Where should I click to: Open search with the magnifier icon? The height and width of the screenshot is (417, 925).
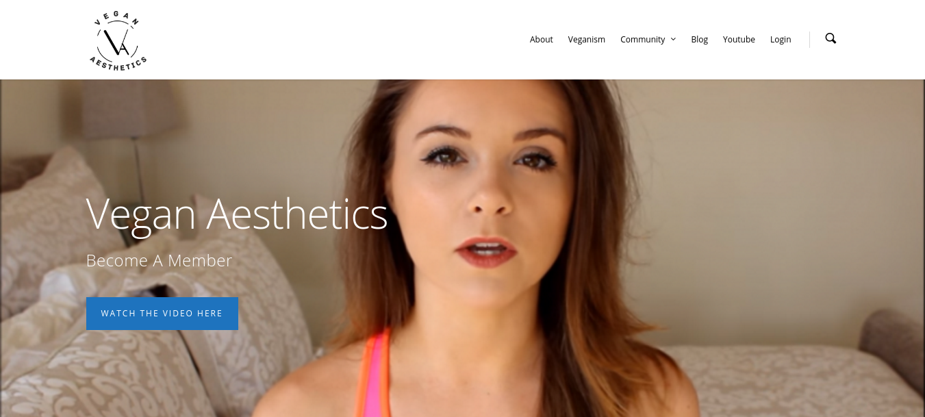tap(831, 38)
